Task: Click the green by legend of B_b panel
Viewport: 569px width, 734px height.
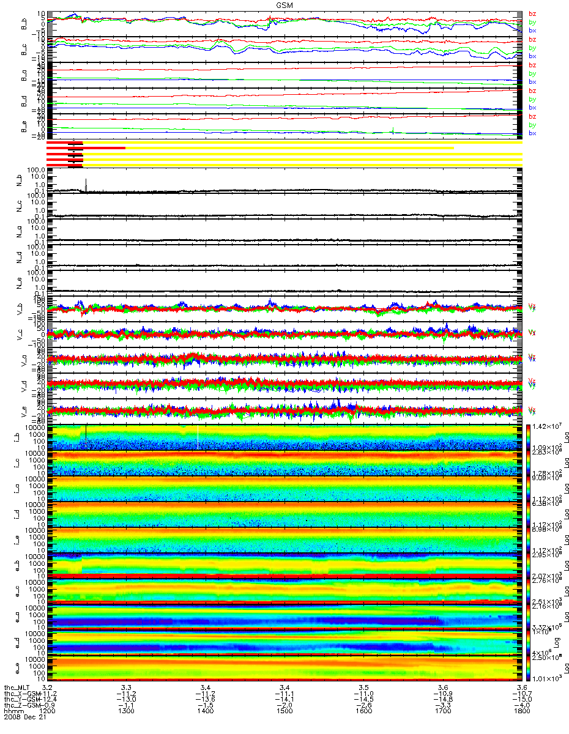Action: (x=532, y=22)
